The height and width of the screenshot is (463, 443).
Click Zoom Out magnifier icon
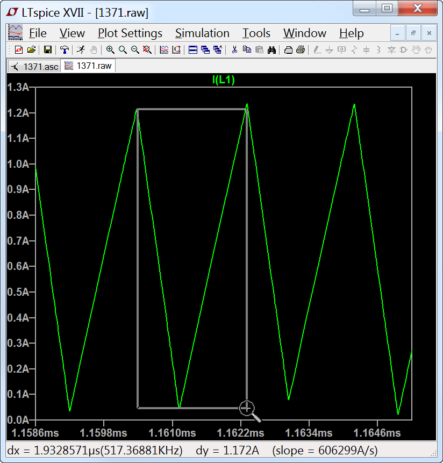point(135,50)
